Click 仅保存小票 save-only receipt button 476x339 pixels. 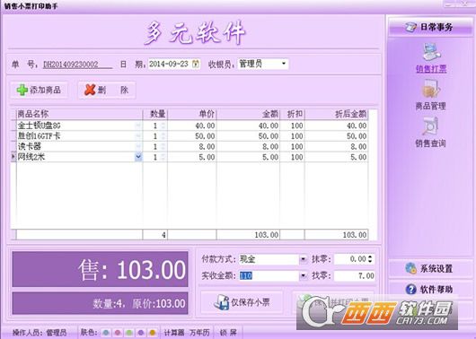tap(242, 302)
